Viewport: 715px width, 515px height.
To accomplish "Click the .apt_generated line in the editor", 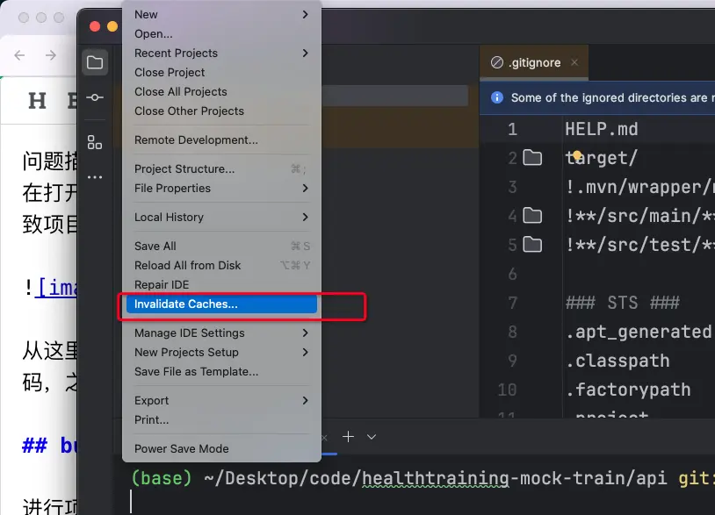I will click(x=639, y=332).
